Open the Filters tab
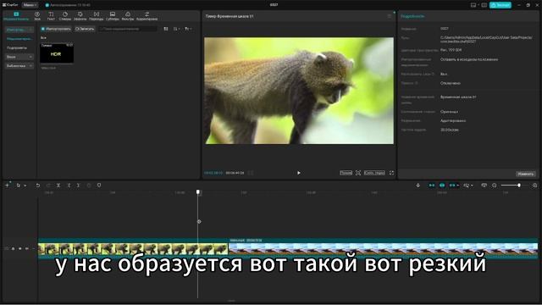Screen dimensions: 542x305 (x=128, y=16)
